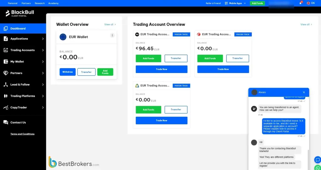Image resolution: width=321 pixels, height=170 pixels.
Task: Click the blue live chat bubble icon
Action: click(318, 160)
